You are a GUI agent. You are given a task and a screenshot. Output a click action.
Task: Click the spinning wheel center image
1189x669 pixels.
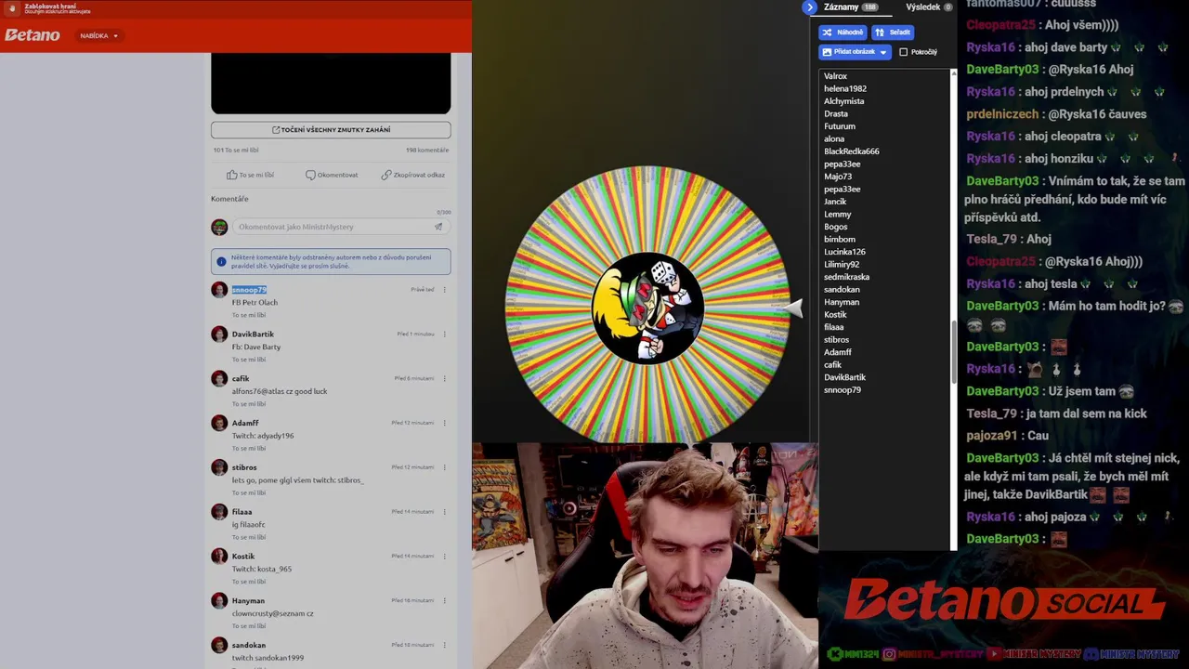[647, 308]
